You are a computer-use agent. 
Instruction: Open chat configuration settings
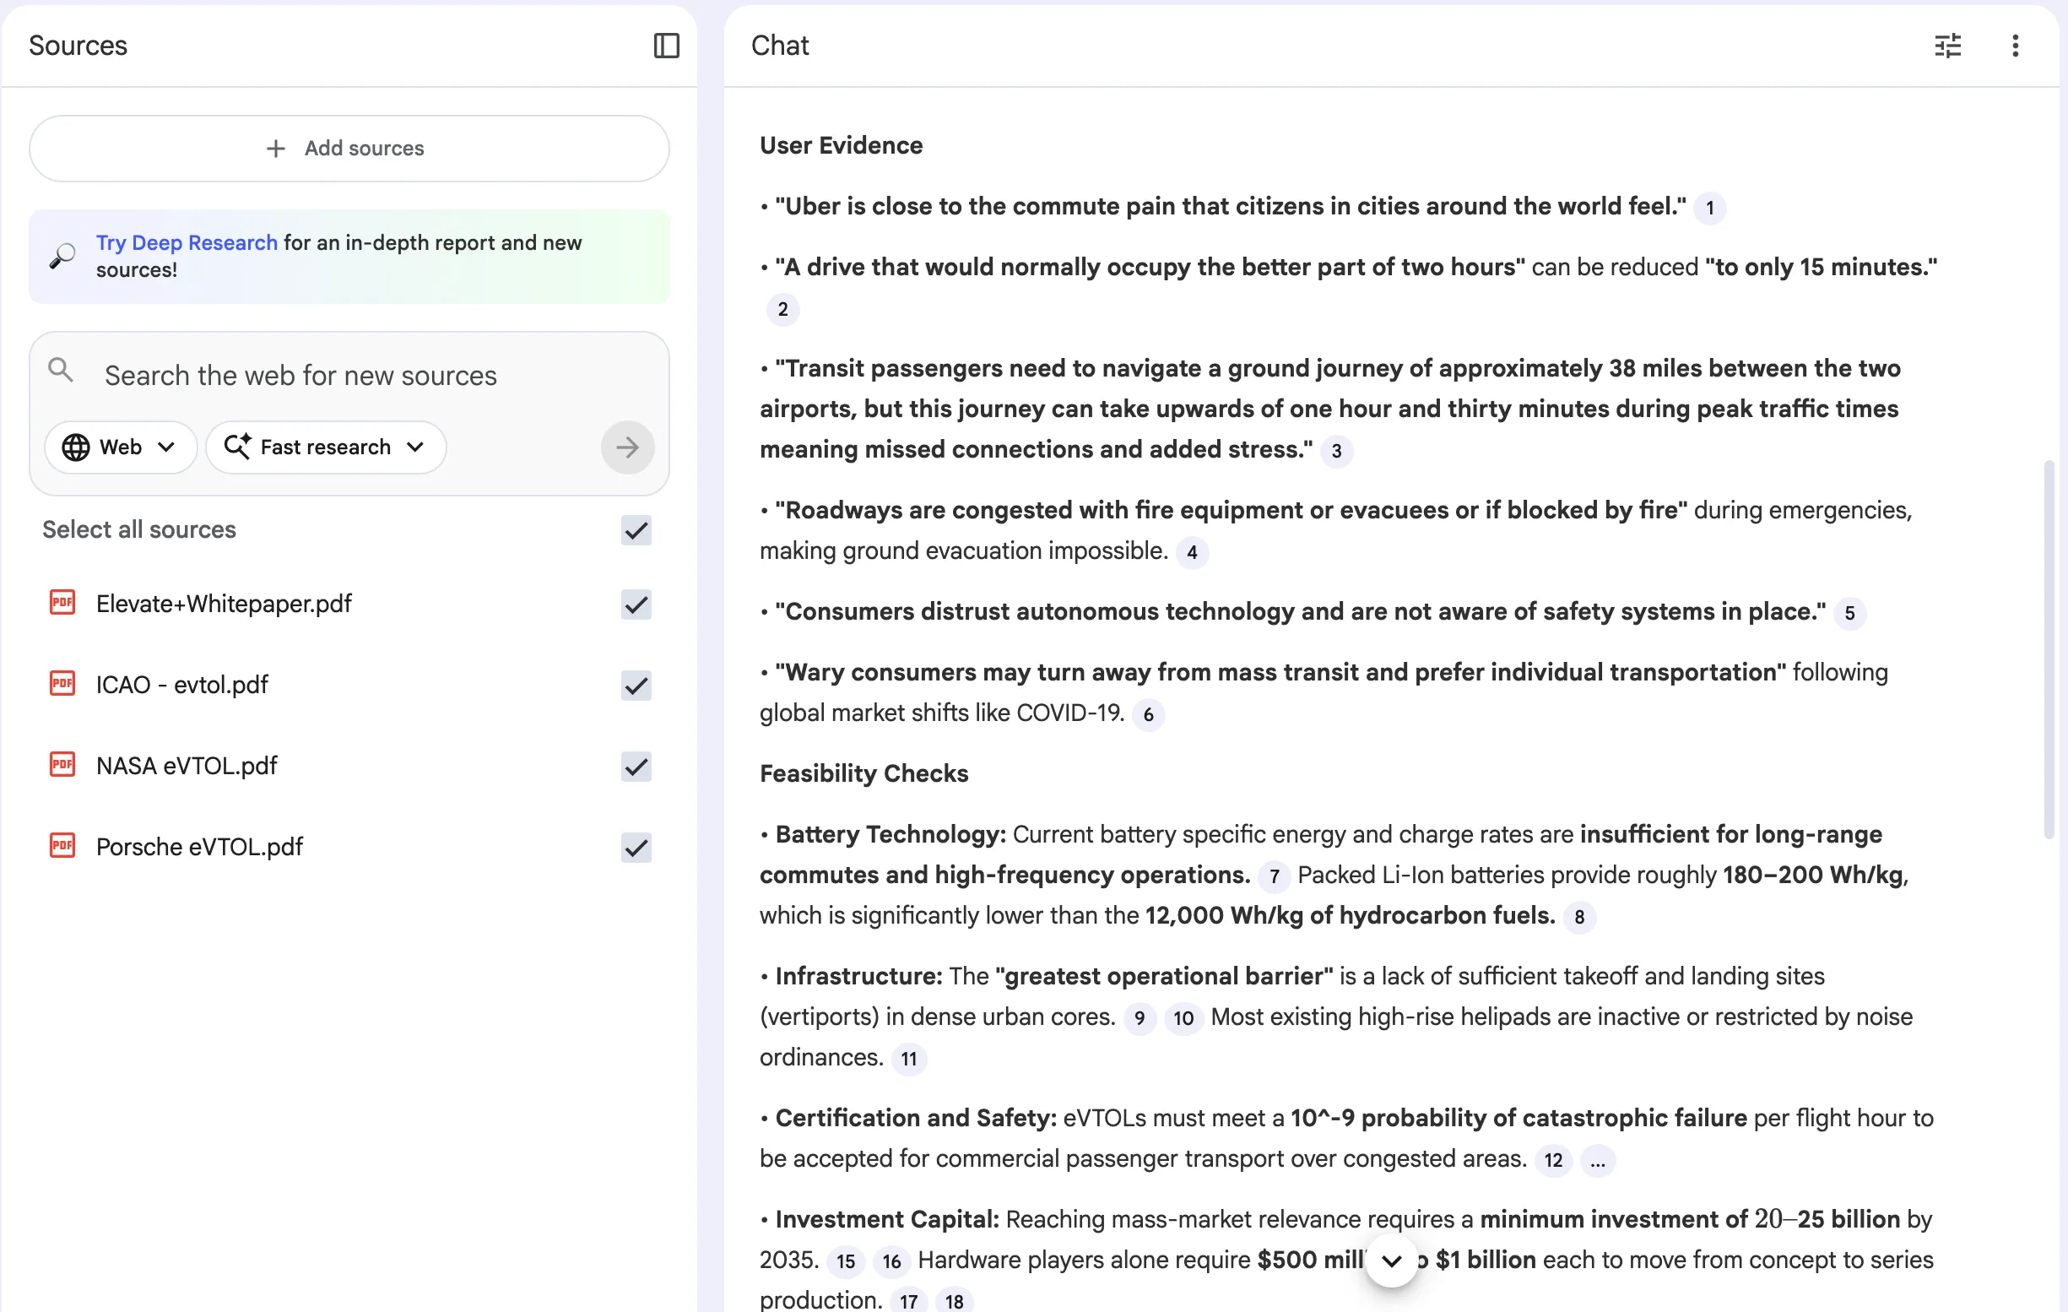(x=1948, y=46)
